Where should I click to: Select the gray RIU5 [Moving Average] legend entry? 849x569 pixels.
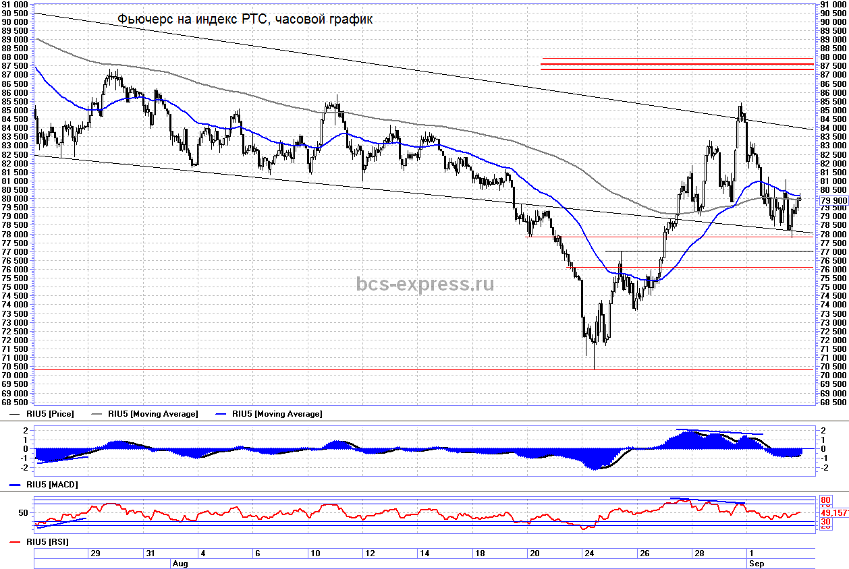153,414
